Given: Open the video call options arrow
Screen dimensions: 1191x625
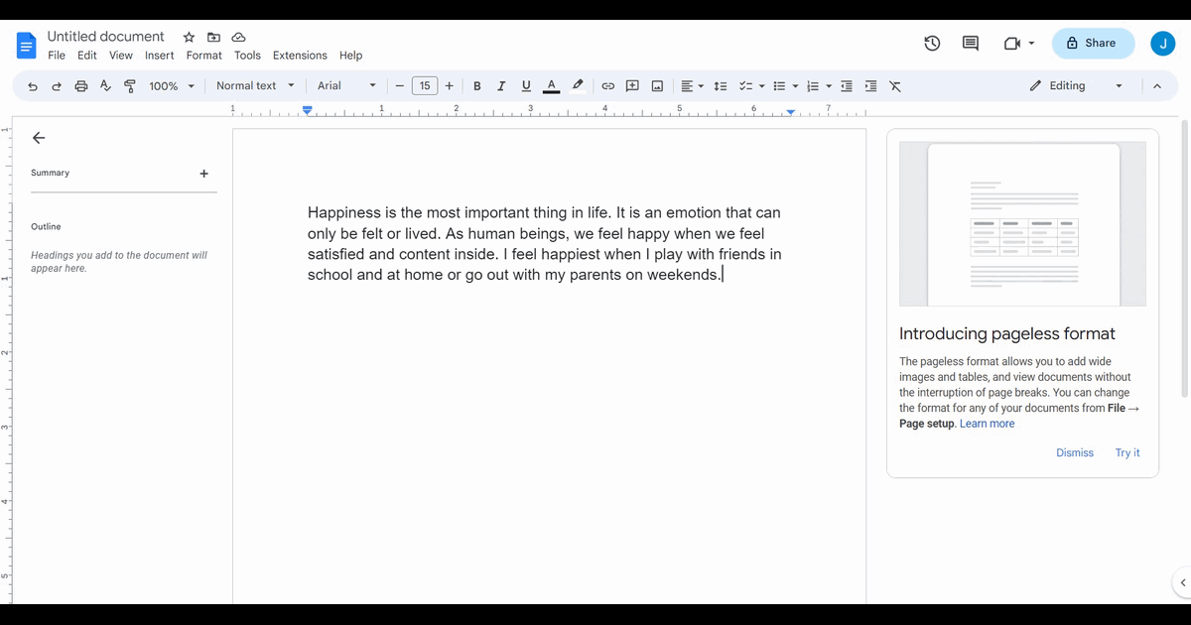Looking at the screenshot, I should 1031,44.
